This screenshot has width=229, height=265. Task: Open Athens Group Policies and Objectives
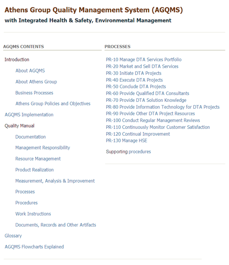pyautogui.click(x=53, y=104)
